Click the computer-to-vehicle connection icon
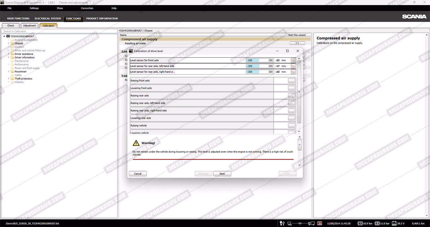This screenshot has height=227, width=430. [x=301, y=223]
